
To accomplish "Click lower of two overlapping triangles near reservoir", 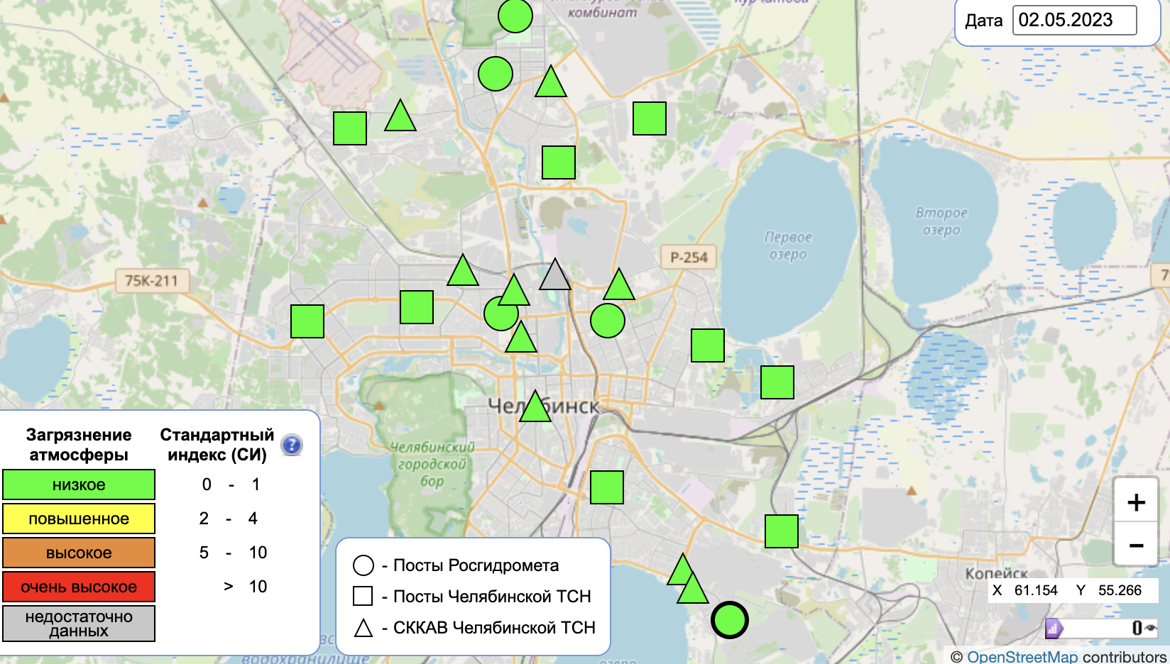I will pos(693,590).
